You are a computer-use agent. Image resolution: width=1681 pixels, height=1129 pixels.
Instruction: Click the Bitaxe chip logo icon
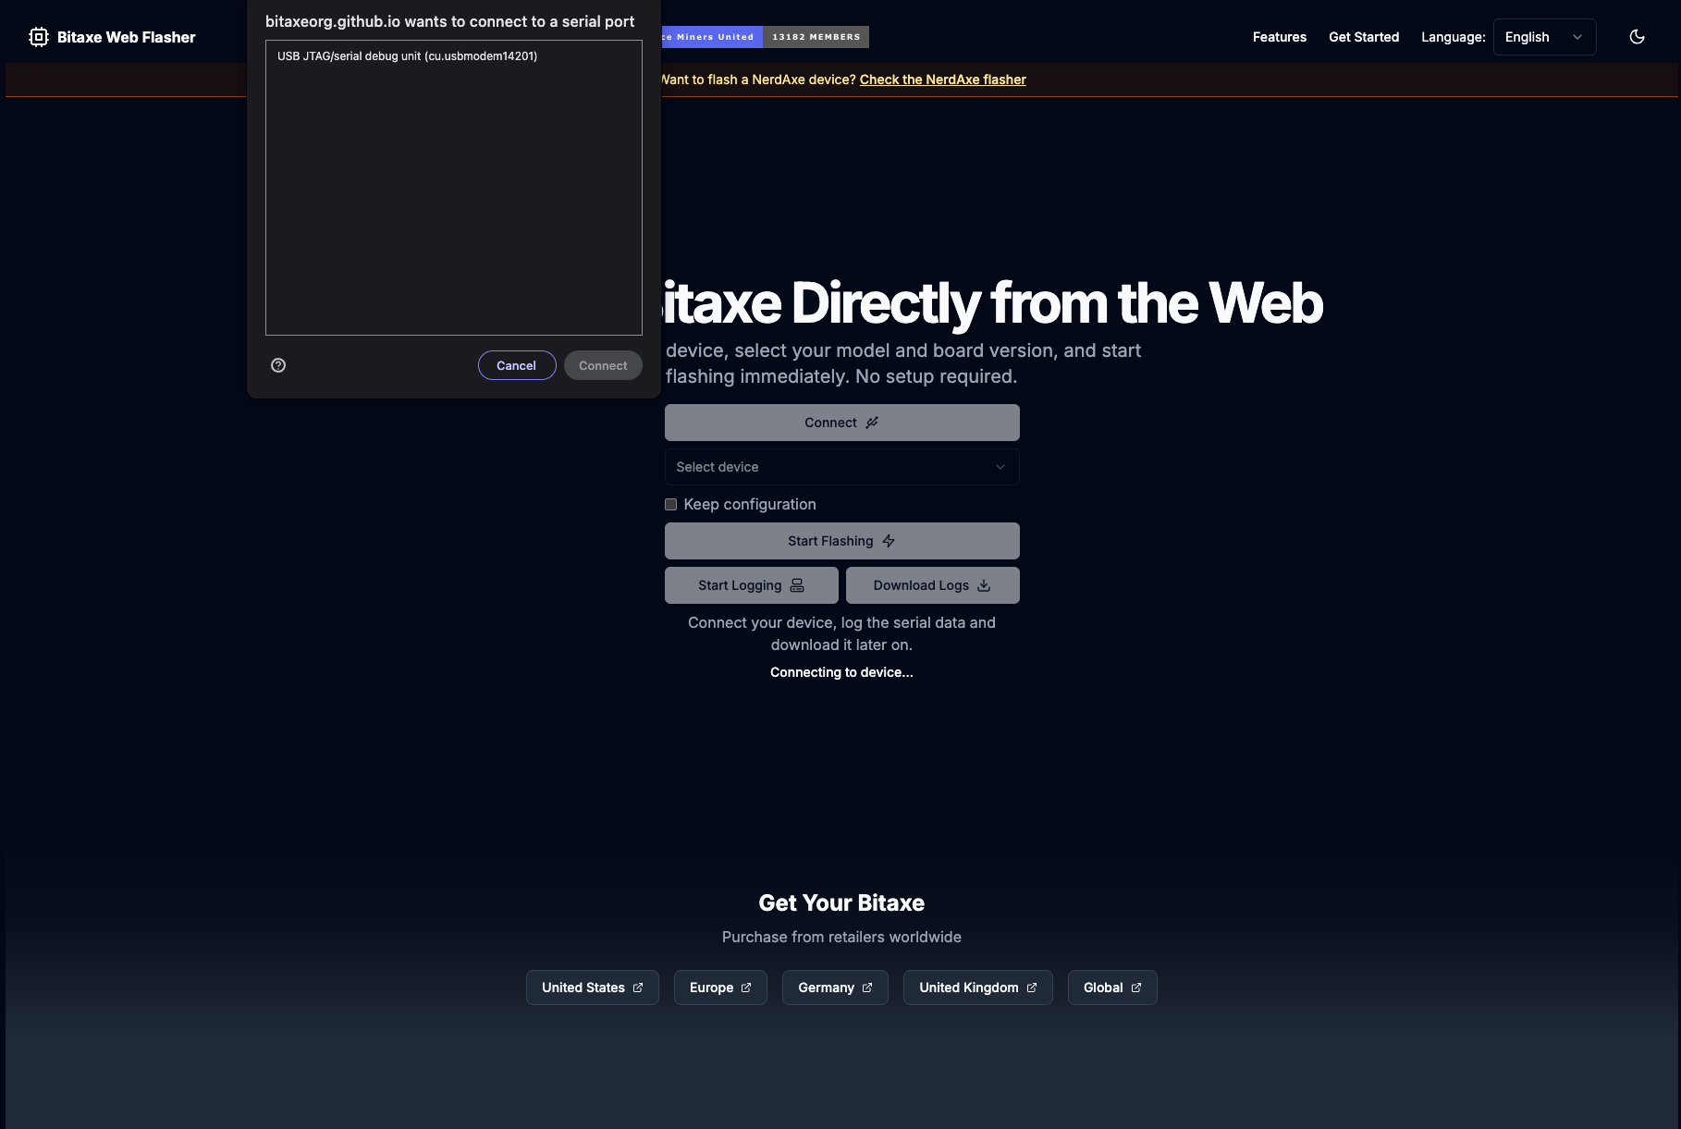(38, 37)
